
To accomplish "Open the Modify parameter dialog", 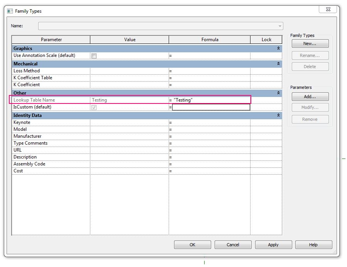I will [x=310, y=108].
